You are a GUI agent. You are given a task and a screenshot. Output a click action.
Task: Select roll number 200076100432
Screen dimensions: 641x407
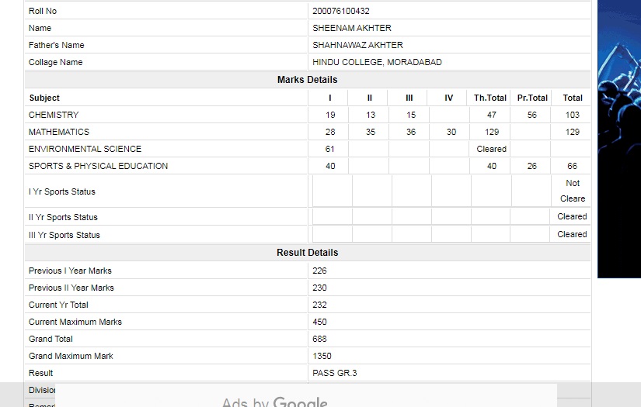coord(341,11)
